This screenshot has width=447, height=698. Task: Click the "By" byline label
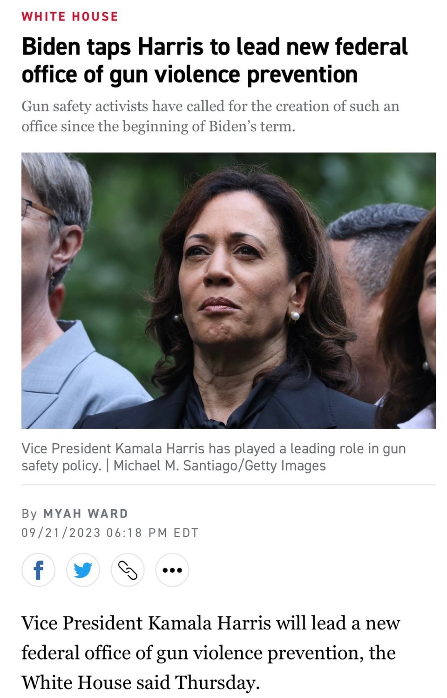pyautogui.click(x=29, y=513)
